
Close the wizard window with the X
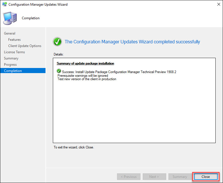point(218,5)
